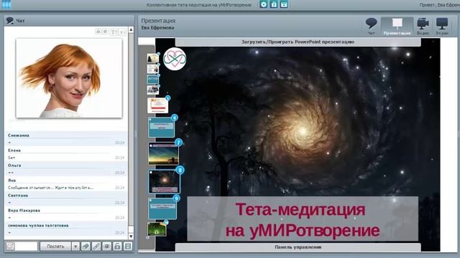Select slide thumbnail number 7 with sunset

coord(164,154)
